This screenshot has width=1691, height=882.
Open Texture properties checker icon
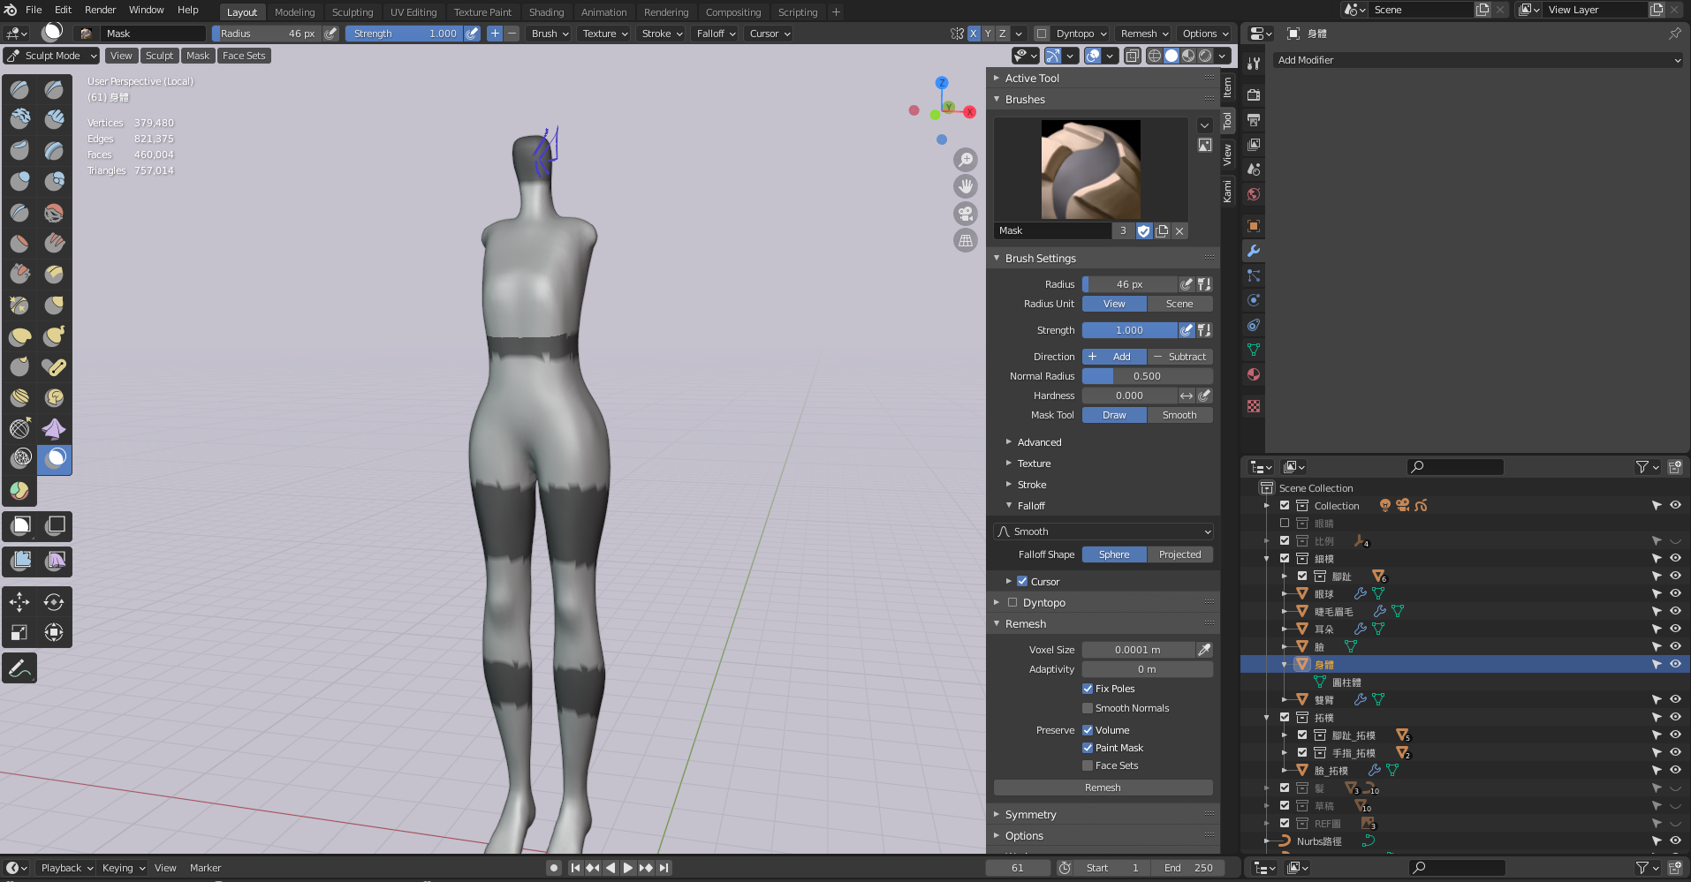pyautogui.click(x=1253, y=406)
